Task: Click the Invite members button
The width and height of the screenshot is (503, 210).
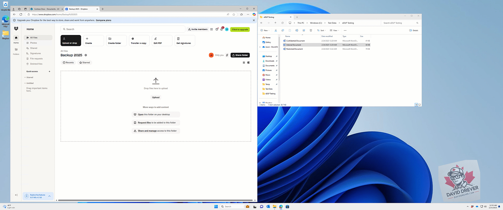Action: click(198, 29)
